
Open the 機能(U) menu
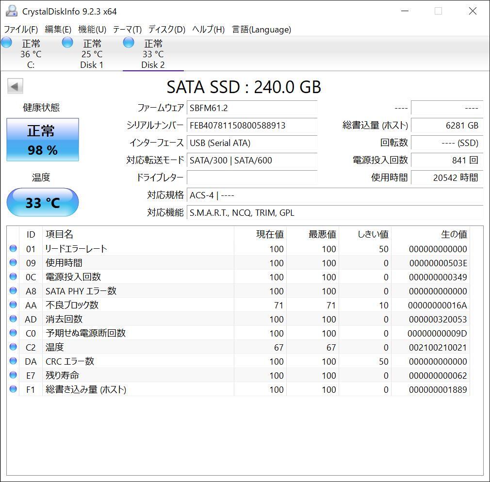point(92,30)
